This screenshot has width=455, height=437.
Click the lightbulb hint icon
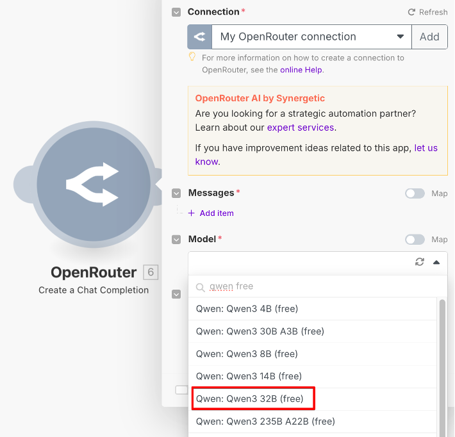tap(192, 57)
